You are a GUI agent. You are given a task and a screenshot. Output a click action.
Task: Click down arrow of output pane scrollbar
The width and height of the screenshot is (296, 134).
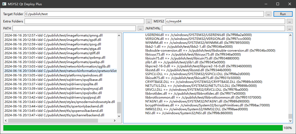290,120
